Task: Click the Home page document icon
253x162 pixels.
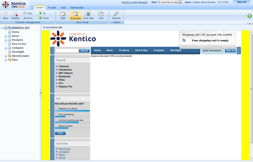Action: pyautogui.click(x=10, y=32)
